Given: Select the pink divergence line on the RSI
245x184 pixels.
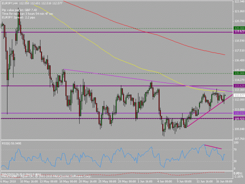Looking at the screenshot, I should pos(213,147).
